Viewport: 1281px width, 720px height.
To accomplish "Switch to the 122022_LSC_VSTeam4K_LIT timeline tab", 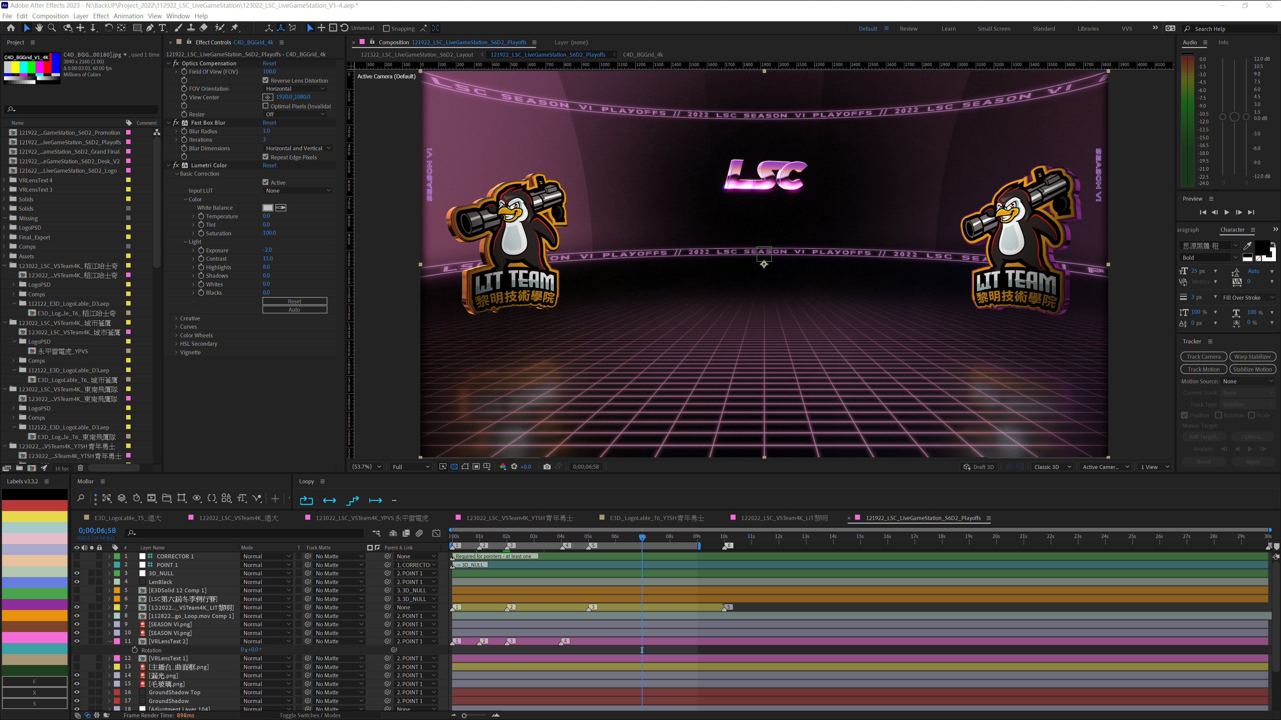I will pyautogui.click(x=784, y=518).
